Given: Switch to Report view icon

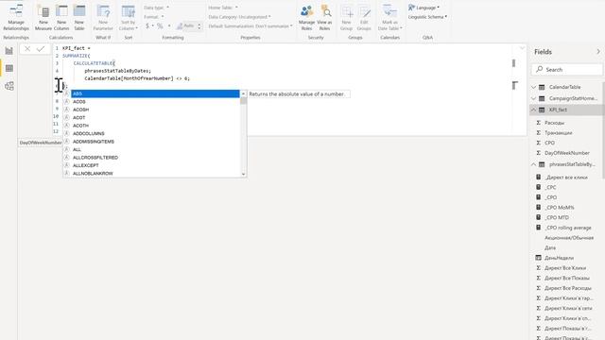Looking at the screenshot, I should point(9,50).
